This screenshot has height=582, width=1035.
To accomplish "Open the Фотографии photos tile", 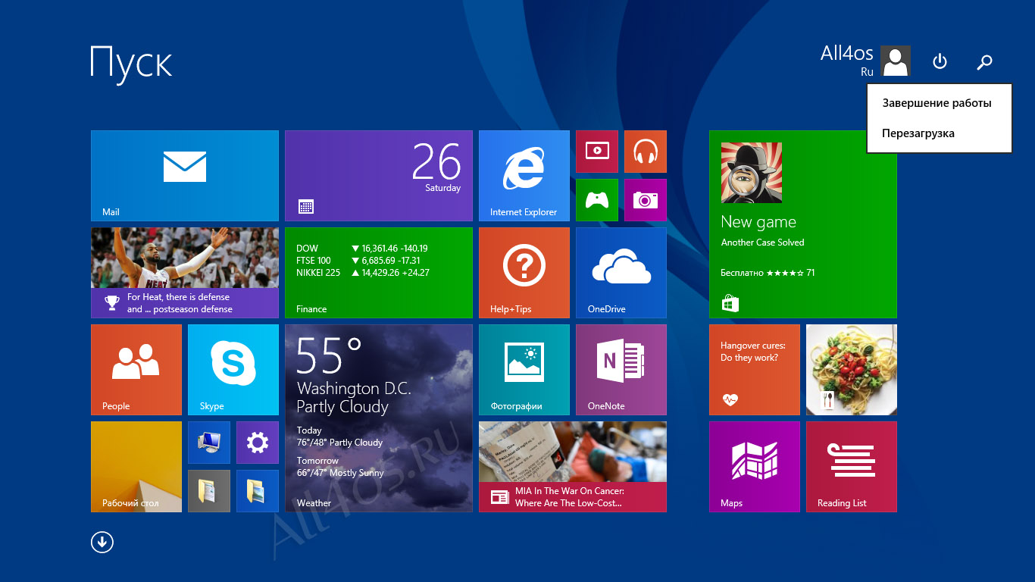I will [x=524, y=370].
